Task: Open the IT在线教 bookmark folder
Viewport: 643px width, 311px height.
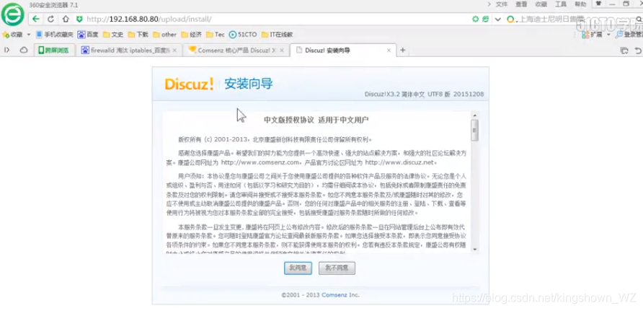Action: (x=278, y=35)
